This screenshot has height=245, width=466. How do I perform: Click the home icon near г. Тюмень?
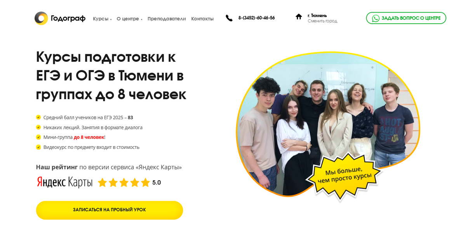(299, 17)
